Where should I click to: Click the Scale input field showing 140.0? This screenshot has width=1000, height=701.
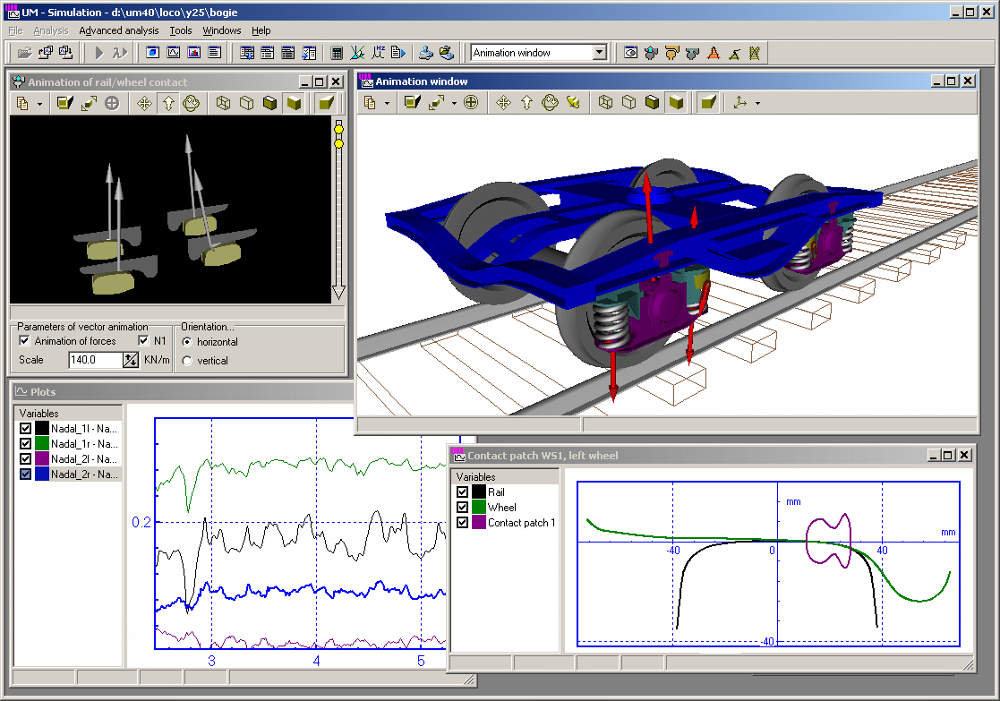pos(95,360)
